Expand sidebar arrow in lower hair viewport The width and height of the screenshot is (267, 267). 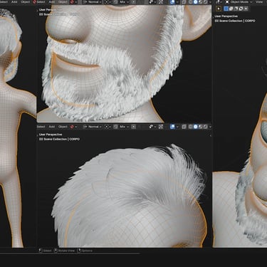(x=210, y=135)
